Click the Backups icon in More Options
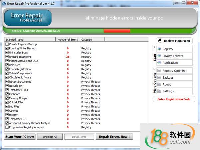This screenshot has height=150, width=200. (159, 78)
